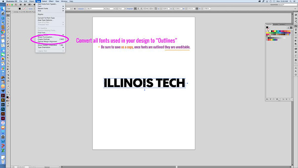This screenshot has height=168, width=298.
Task: Open the Layers panel icon in right strip
Action: [x=296, y=60]
